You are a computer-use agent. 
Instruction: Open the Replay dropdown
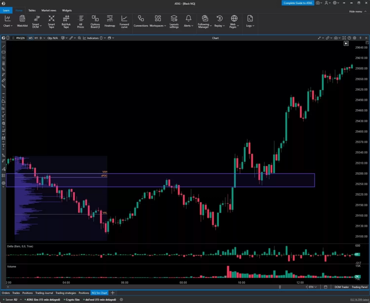pos(219,22)
